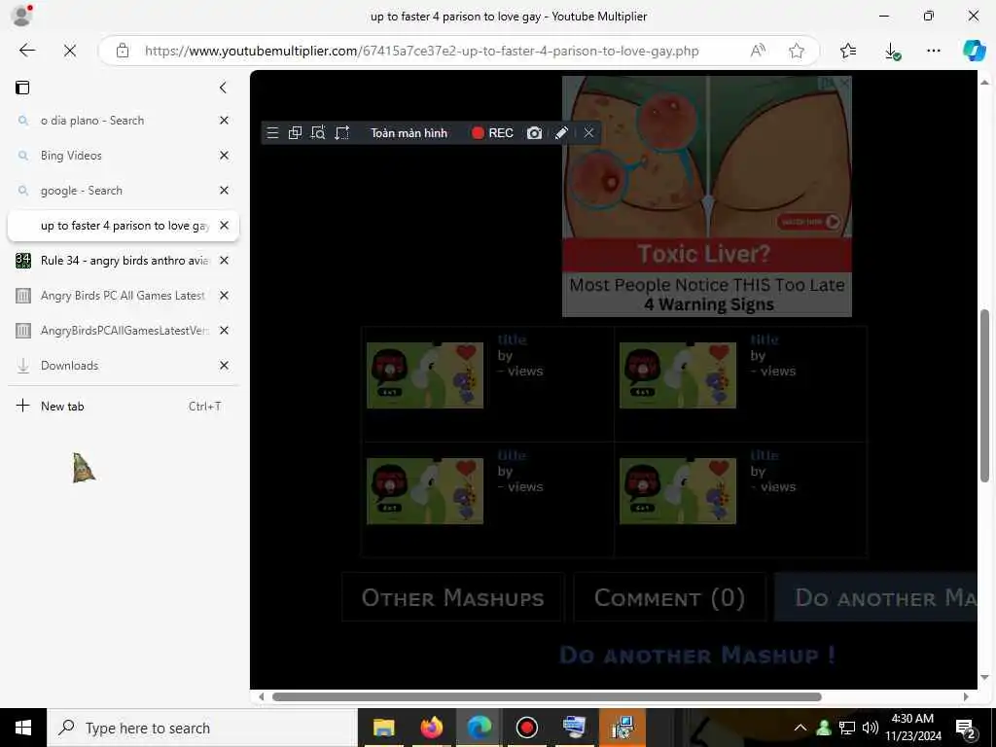Close the active 'up to faster' tab
Screen dimensions: 996x747
click(224, 225)
